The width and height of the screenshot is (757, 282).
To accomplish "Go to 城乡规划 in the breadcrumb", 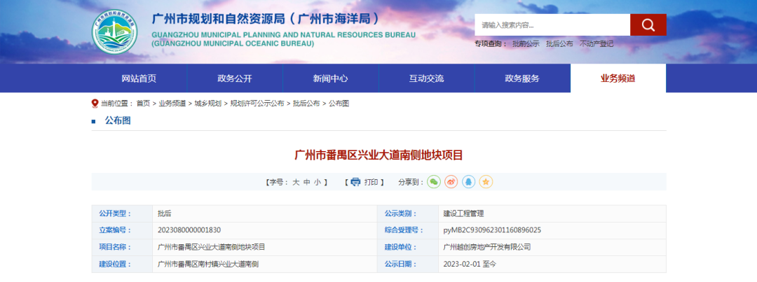I will click(208, 104).
